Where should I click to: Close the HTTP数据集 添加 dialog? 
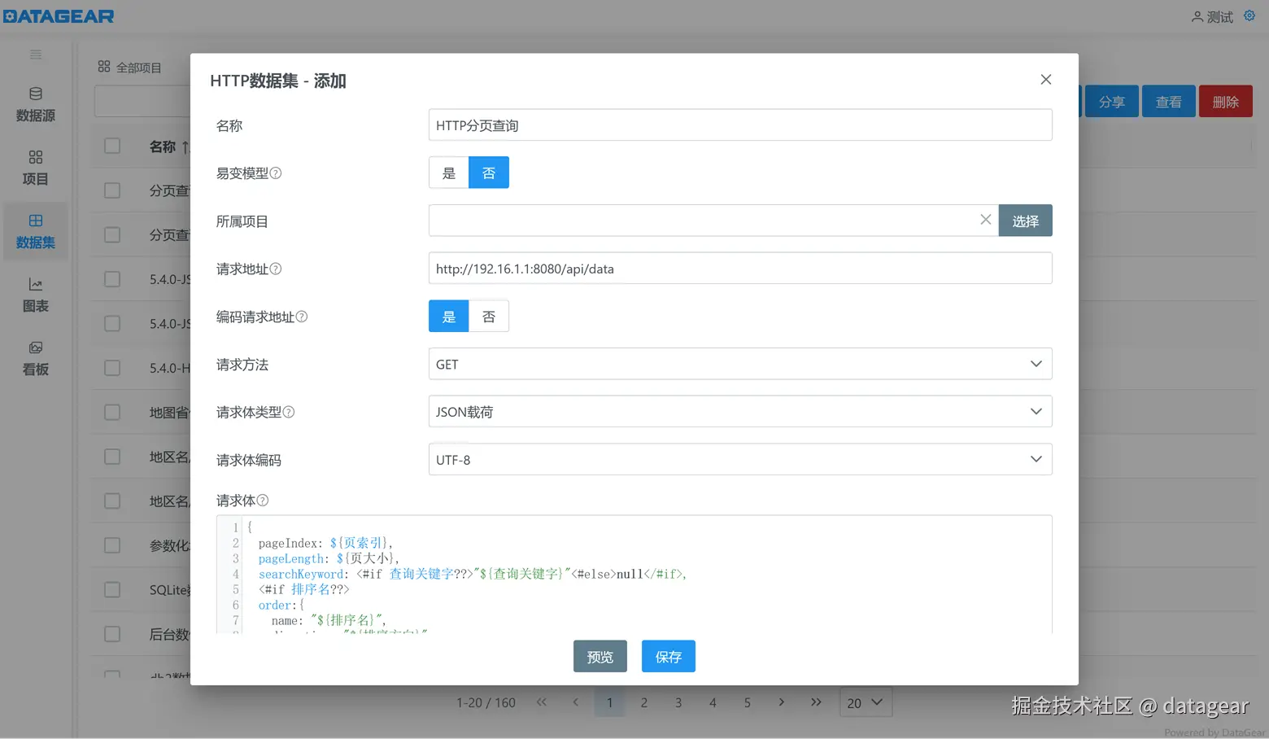click(x=1046, y=79)
